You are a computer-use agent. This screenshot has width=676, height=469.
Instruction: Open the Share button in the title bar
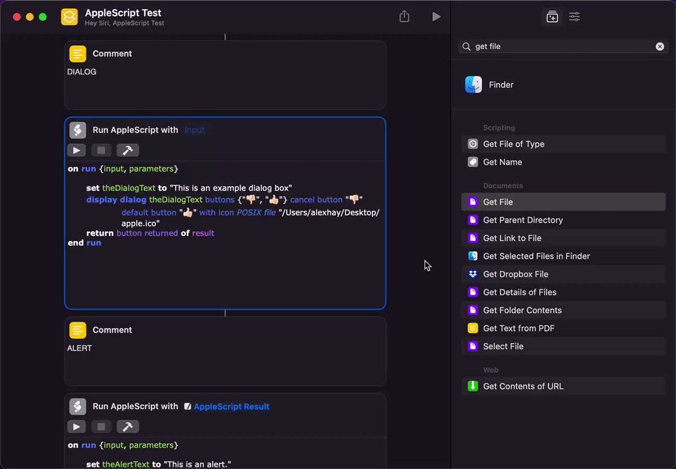pyautogui.click(x=404, y=16)
